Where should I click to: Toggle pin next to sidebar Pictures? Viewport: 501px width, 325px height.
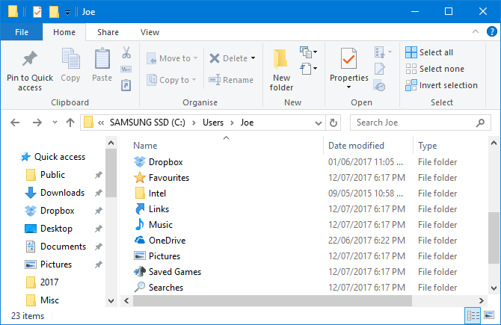point(99,264)
